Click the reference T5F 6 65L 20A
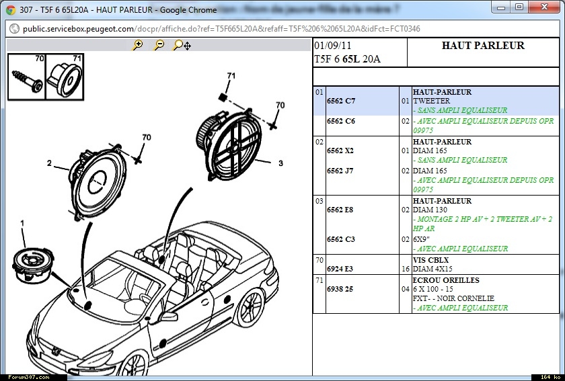The image size is (565, 381). 347,59
